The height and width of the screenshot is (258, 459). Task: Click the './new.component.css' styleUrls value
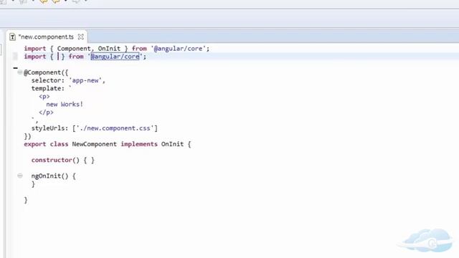[x=115, y=128]
